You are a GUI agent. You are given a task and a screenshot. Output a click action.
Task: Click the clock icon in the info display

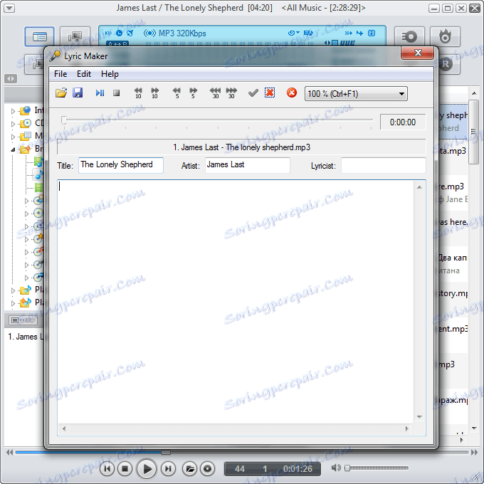click(119, 33)
